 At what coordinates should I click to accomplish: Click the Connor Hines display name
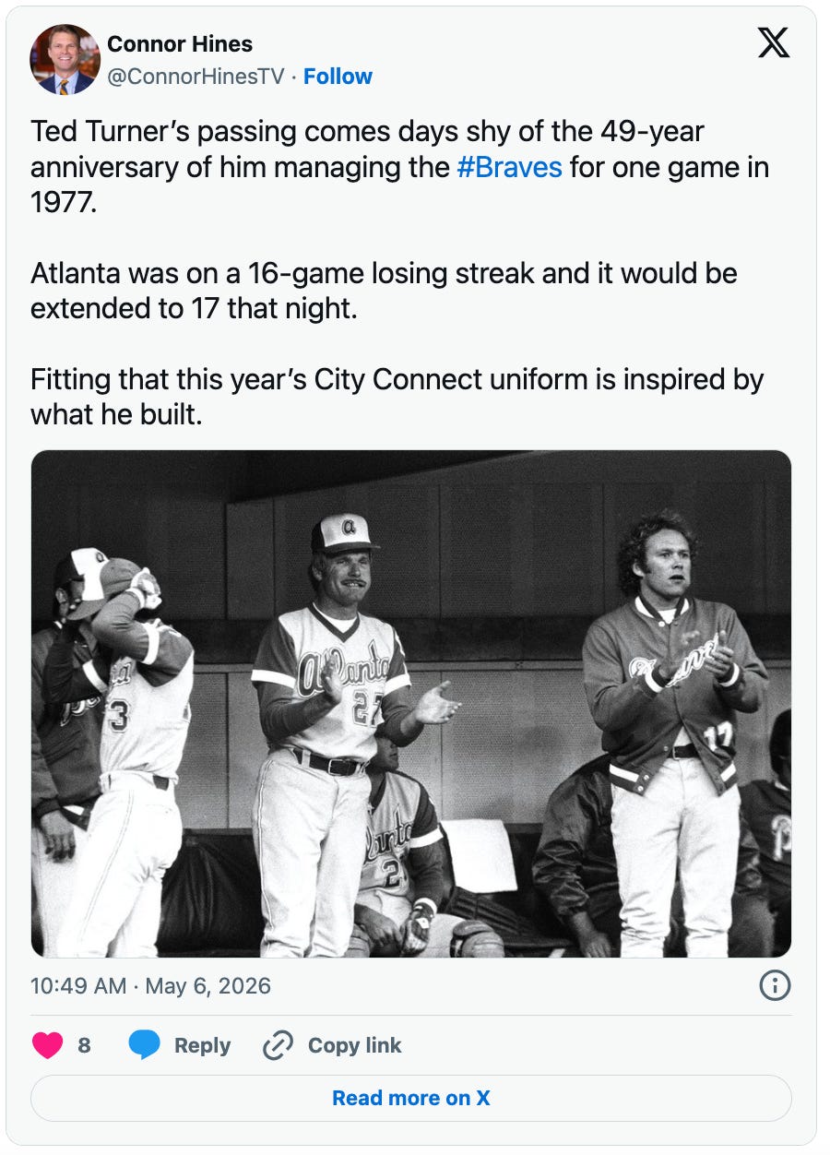[x=180, y=43]
